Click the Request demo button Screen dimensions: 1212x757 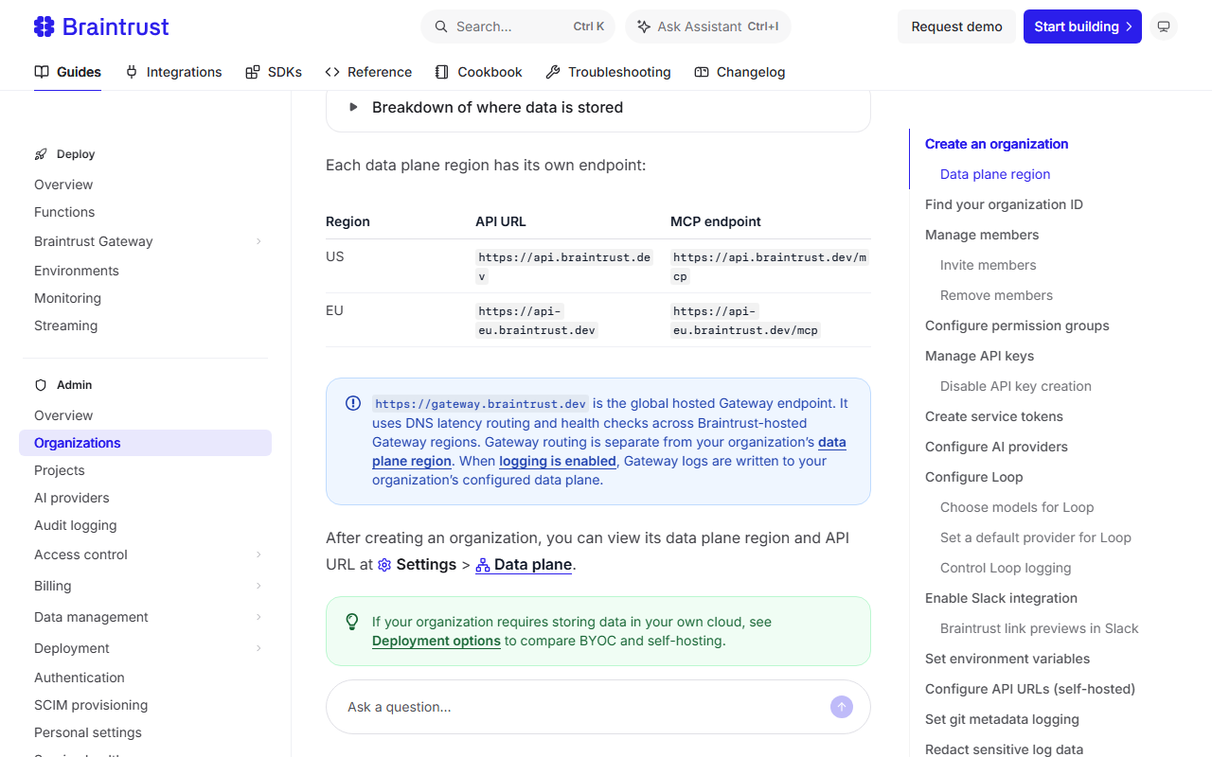[x=956, y=26]
